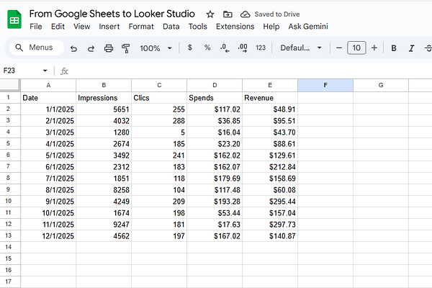Click the Google Sheets home logo
This screenshot has height=288, width=432.
point(14,19)
